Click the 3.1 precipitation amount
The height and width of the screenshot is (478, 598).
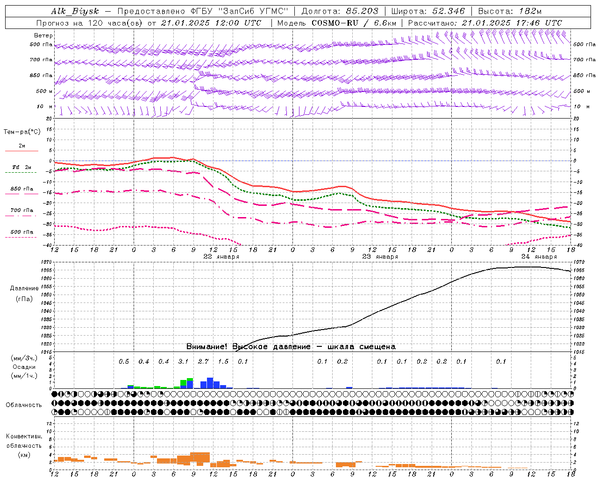tap(183, 361)
